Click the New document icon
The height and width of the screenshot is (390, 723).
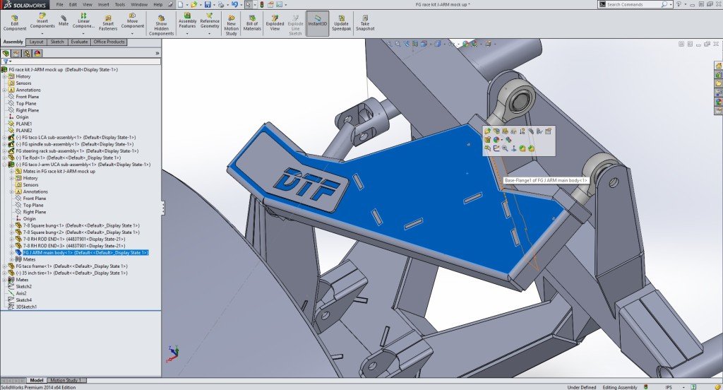(180, 5)
